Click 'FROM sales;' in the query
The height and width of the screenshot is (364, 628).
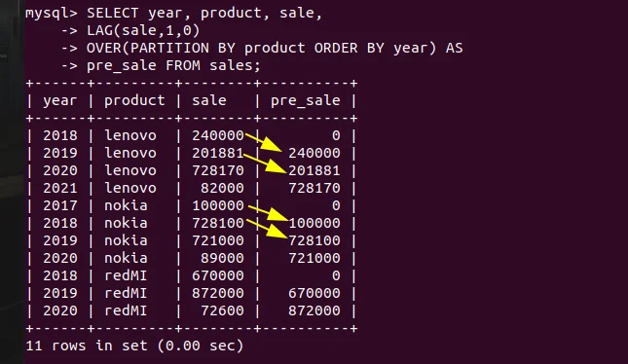tap(213, 65)
